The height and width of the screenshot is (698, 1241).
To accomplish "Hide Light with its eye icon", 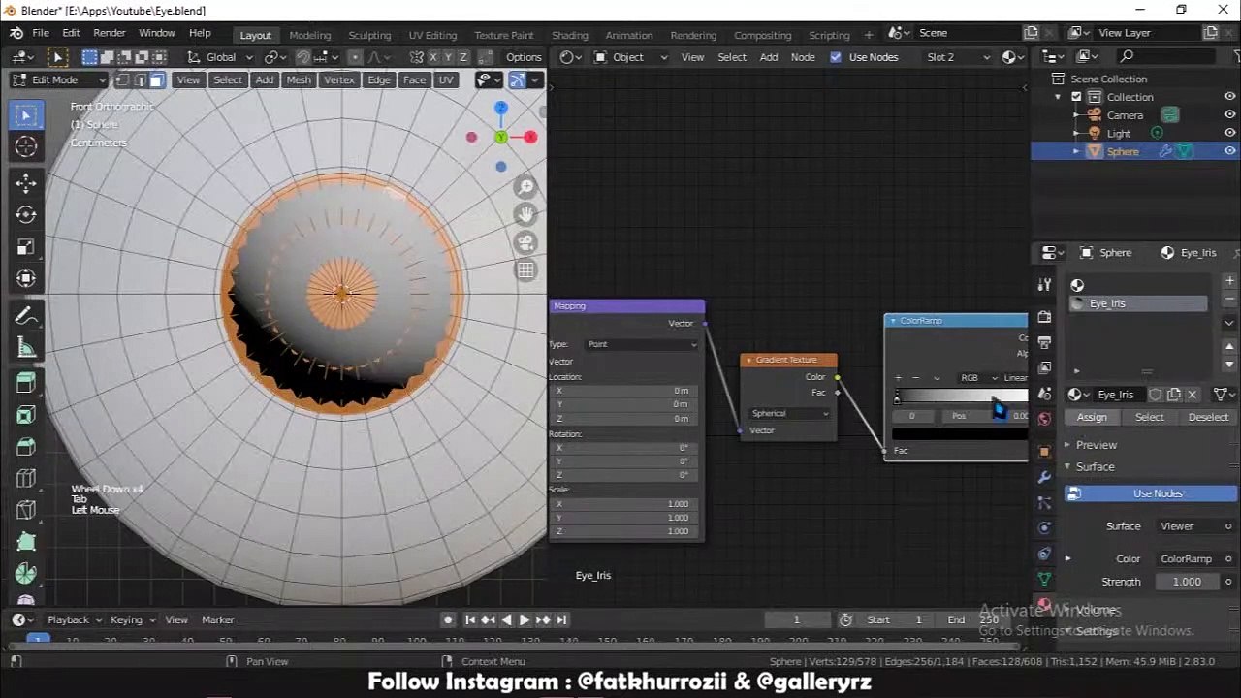I will coord(1229,134).
